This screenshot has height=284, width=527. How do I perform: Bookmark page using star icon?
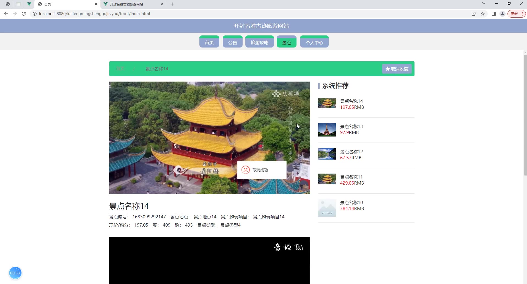point(483,14)
